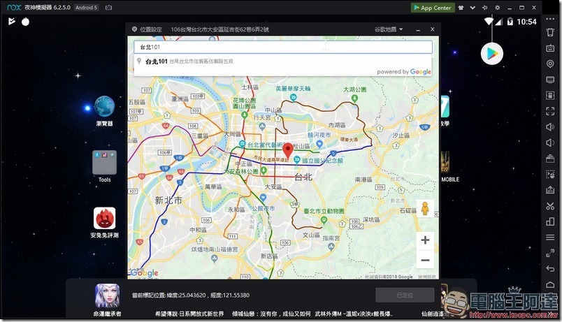This screenshot has height=322, width=562.
Task: Open keyboard control mapping tool
Action: pyautogui.click(x=550, y=48)
